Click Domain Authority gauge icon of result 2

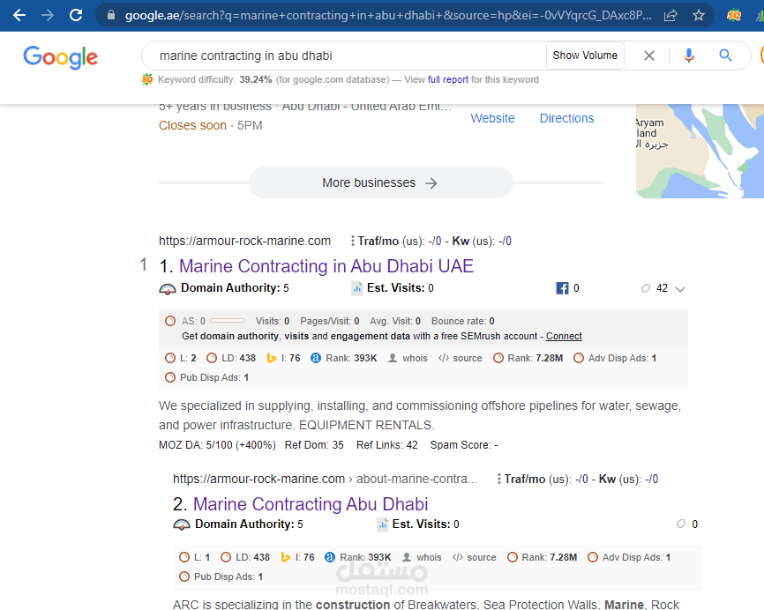(181, 524)
